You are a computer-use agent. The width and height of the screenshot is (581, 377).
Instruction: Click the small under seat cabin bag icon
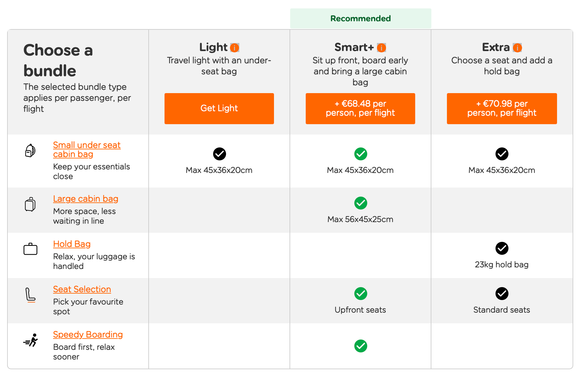[30, 150]
